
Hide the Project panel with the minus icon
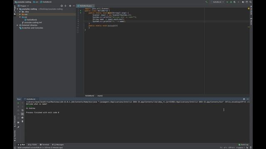pyautogui.click(x=74, y=6)
